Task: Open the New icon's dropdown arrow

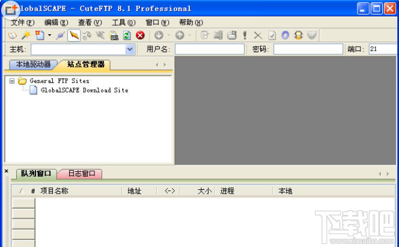Action: 49,35
